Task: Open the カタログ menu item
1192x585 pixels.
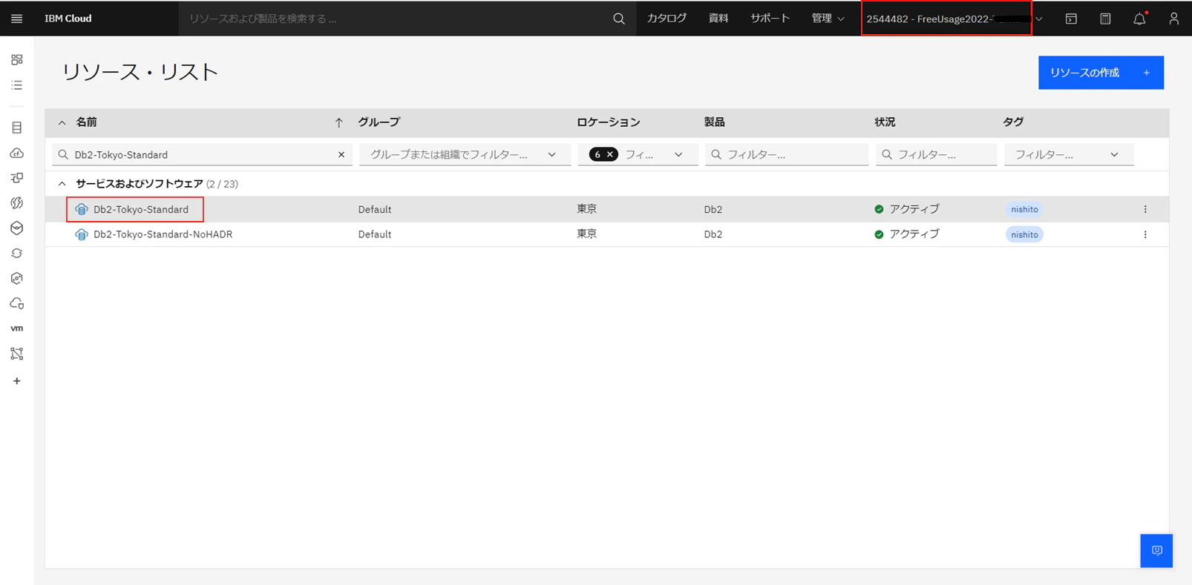Action: (667, 19)
